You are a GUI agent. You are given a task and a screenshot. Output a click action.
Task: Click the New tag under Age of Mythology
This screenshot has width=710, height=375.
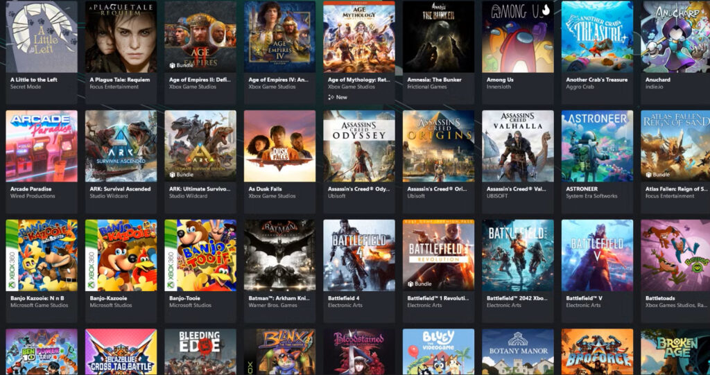pyautogui.click(x=338, y=97)
